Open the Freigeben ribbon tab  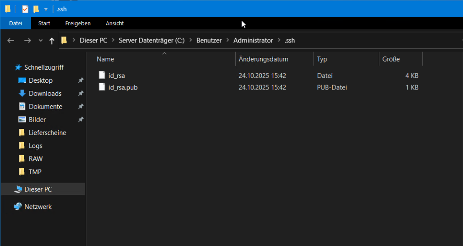tap(78, 23)
